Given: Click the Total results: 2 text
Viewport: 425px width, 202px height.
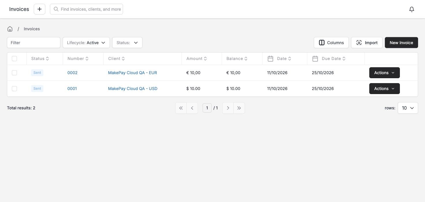Looking at the screenshot, I should coord(21,108).
